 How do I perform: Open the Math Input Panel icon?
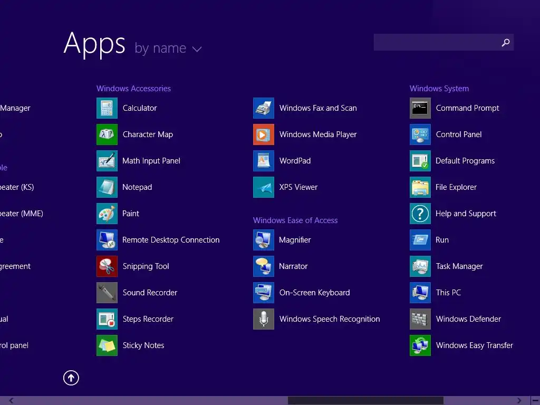[x=107, y=161]
